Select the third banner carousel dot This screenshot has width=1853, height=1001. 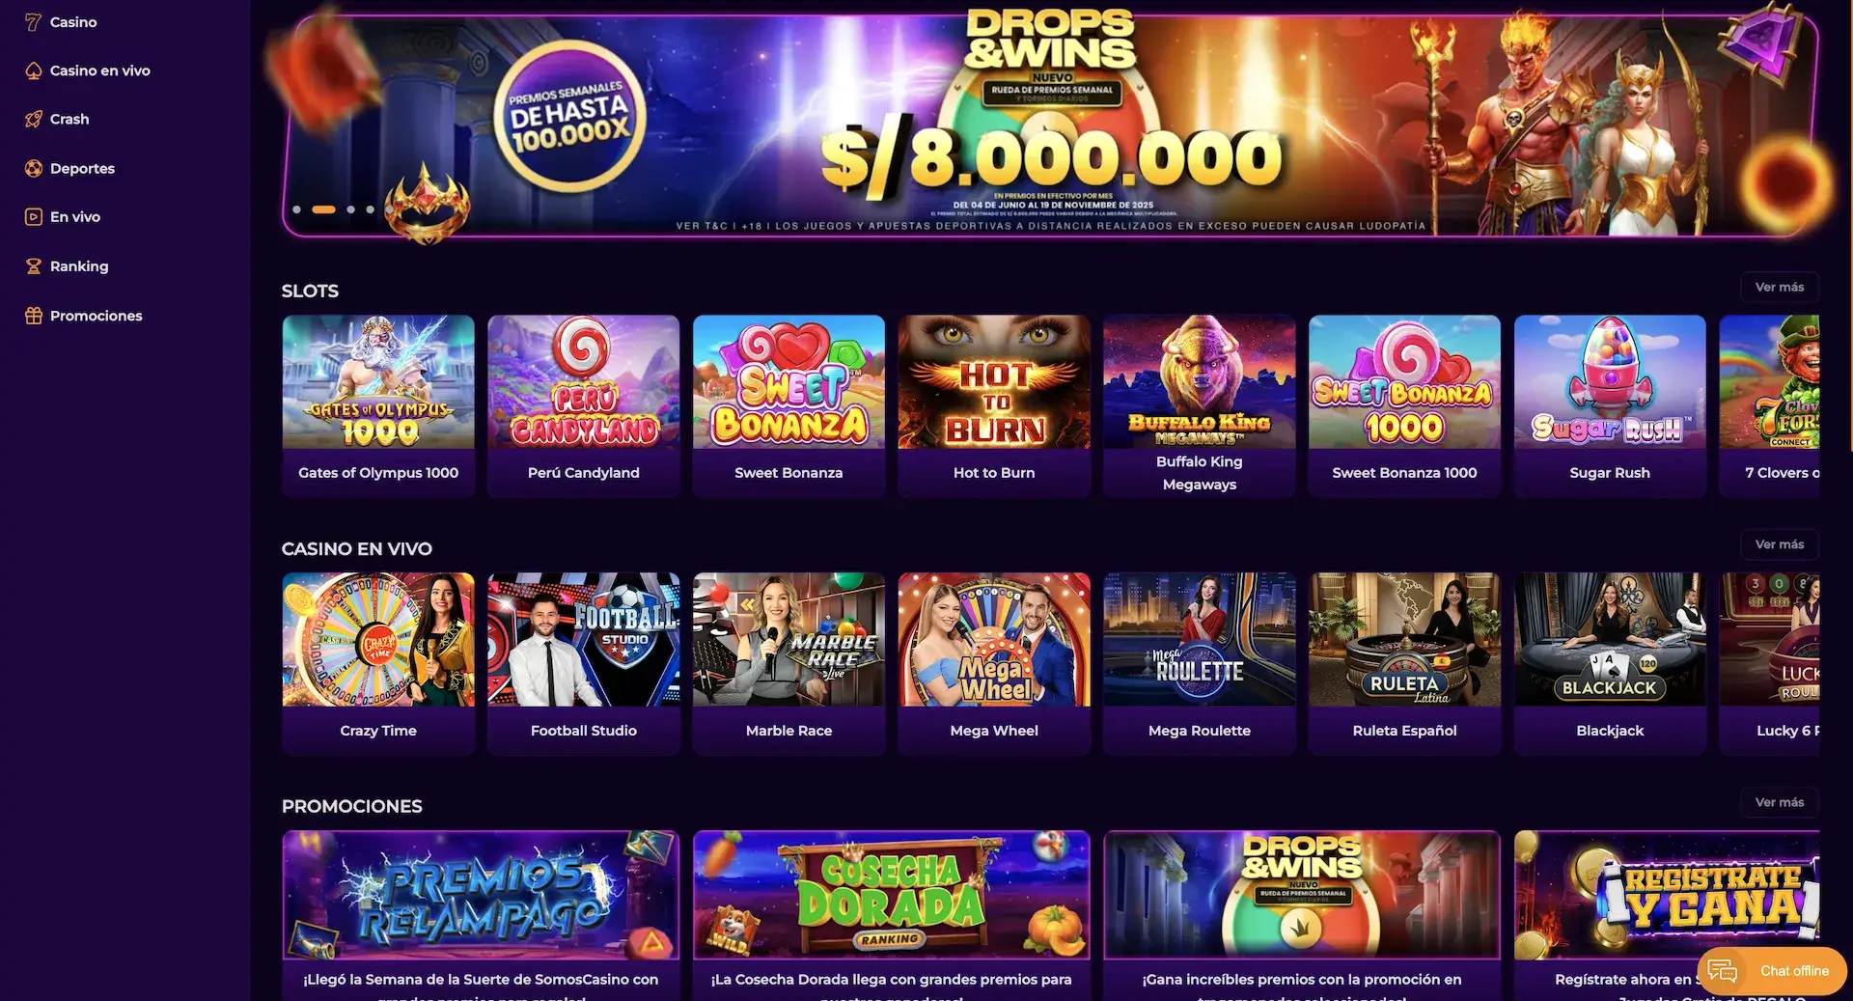[x=350, y=209]
